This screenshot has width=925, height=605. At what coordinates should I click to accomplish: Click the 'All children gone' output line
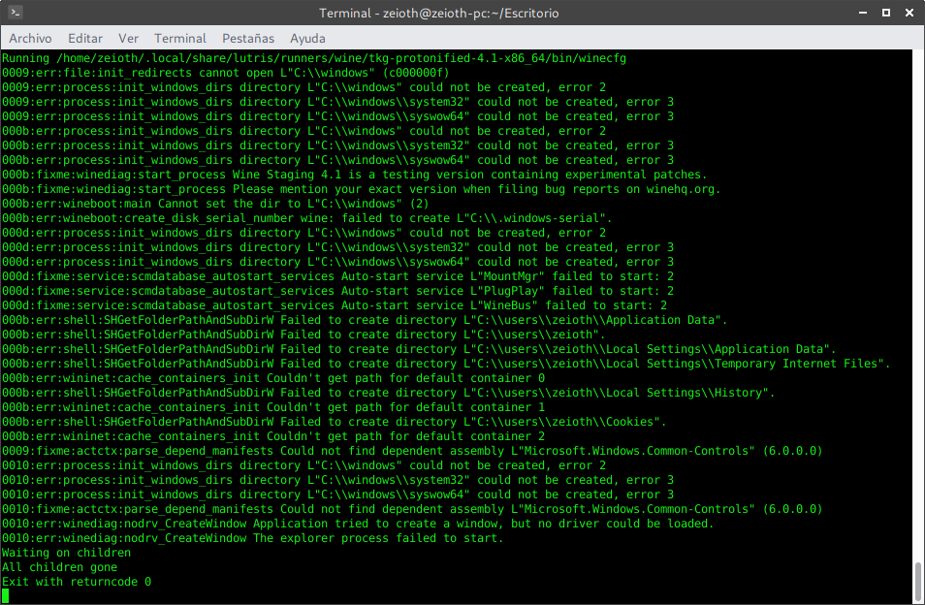pos(58,567)
